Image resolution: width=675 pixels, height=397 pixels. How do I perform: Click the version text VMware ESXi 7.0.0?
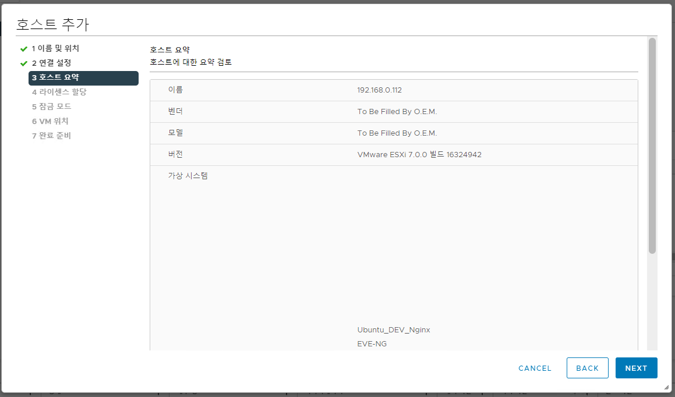point(392,155)
